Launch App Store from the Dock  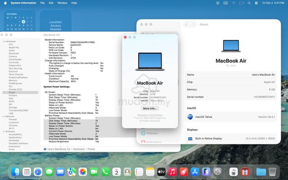(x=195, y=172)
